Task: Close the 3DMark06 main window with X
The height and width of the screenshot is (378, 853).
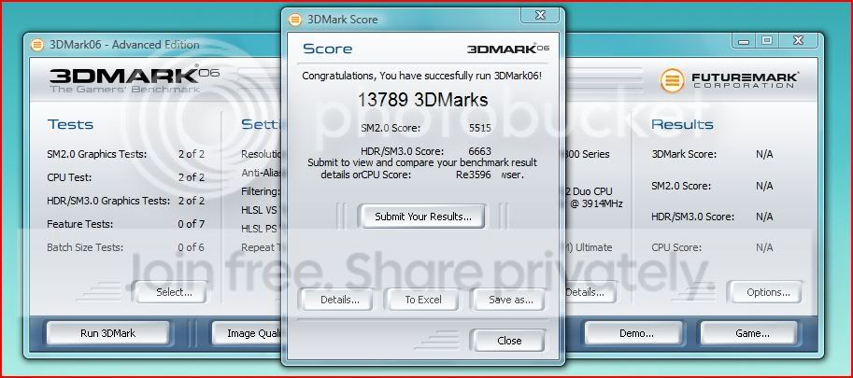Action: [x=798, y=41]
